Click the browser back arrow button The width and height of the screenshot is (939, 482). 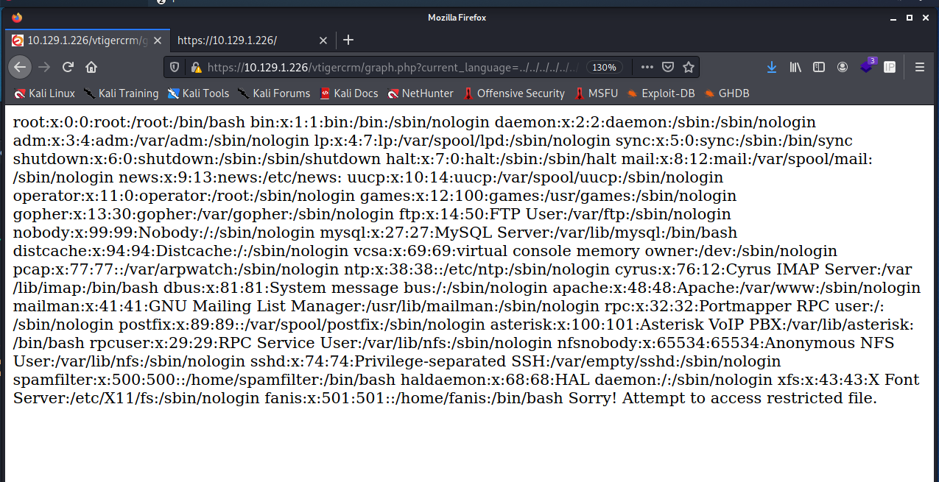coord(20,67)
